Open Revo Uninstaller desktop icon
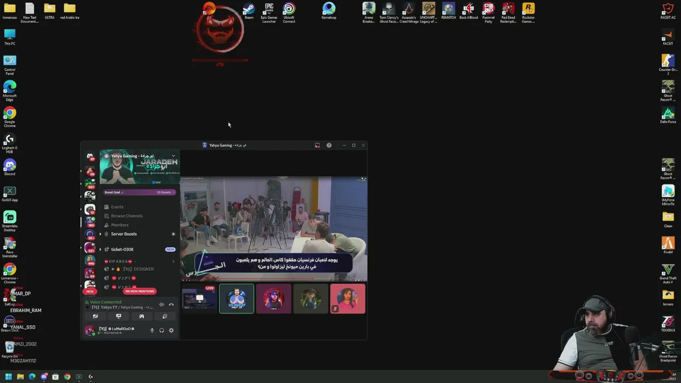This screenshot has height=383, width=681. (x=10, y=247)
